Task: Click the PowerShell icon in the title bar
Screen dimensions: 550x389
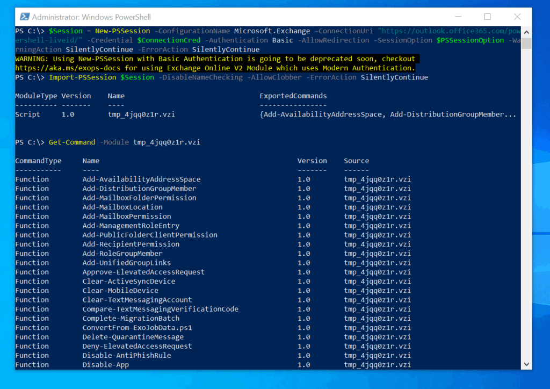Action: [25, 17]
